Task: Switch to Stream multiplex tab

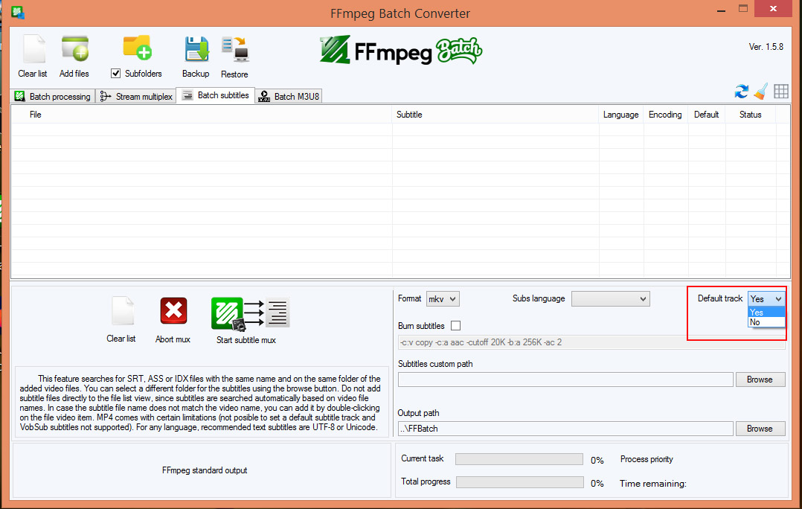Action: tap(136, 96)
